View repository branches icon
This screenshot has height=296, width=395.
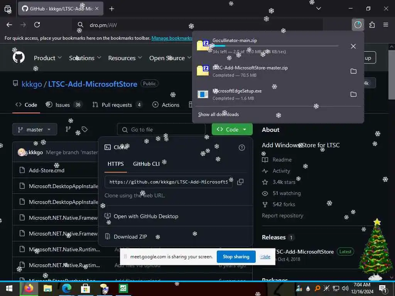coord(68,129)
